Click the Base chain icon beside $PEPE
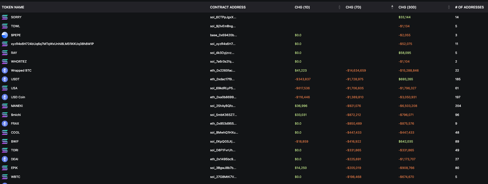 point(5,35)
